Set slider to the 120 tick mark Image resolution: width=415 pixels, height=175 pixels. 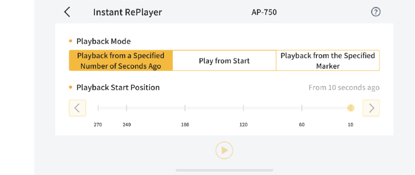click(x=243, y=108)
